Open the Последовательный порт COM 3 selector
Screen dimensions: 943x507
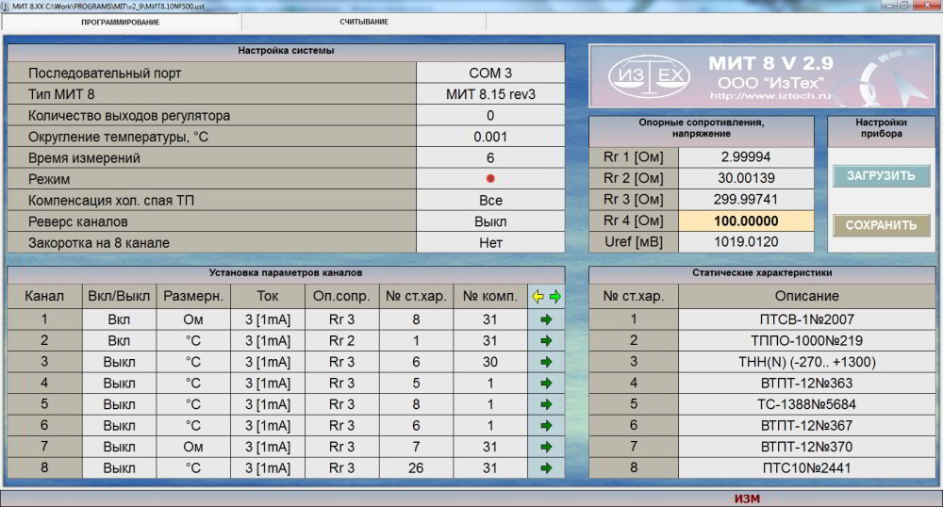coord(490,73)
